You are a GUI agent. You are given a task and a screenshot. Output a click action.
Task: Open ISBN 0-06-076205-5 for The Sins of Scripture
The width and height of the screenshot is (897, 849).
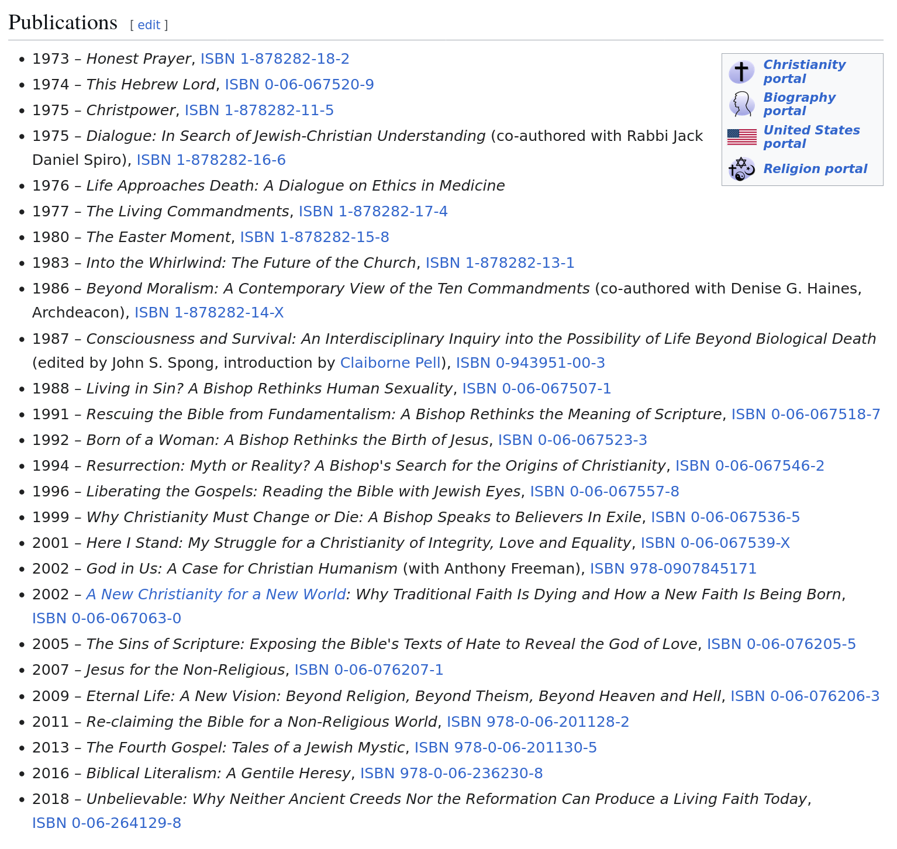(781, 644)
